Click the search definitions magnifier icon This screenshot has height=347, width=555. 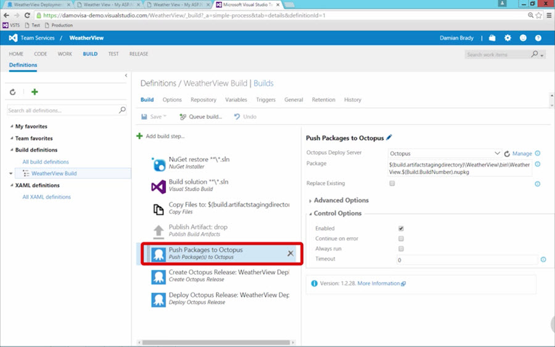(122, 111)
